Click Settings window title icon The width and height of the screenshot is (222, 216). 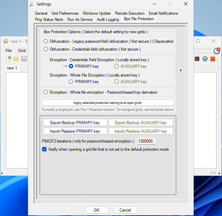click(32, 4)
